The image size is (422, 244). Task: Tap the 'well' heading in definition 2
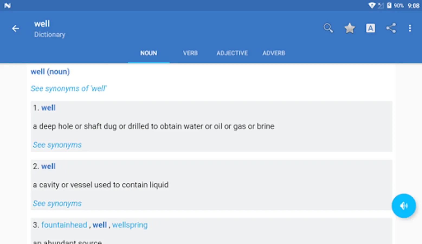(48, 166)
